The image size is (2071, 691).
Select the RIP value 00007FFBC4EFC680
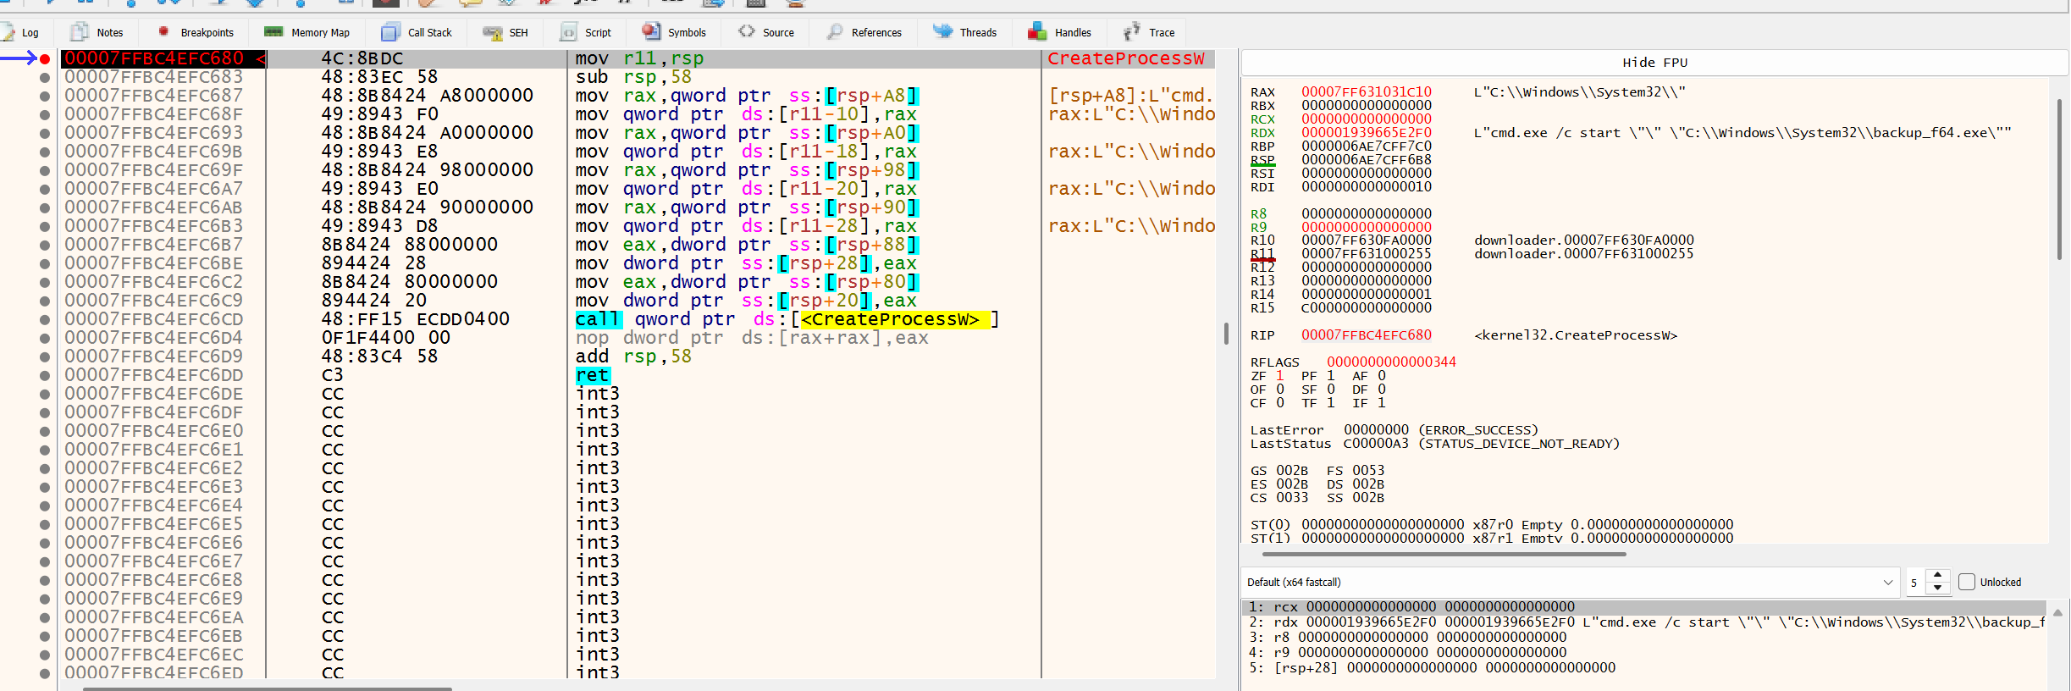click(x=1366, y=335)
